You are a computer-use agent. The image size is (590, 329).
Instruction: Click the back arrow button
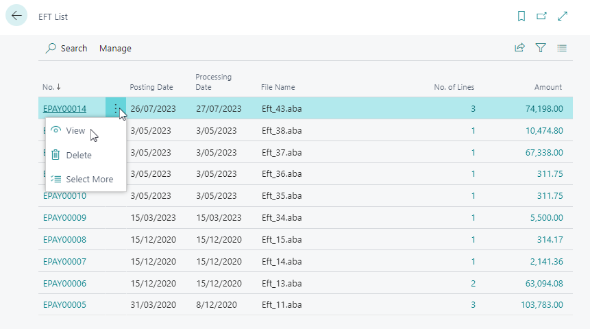click(x=16, y=16)
